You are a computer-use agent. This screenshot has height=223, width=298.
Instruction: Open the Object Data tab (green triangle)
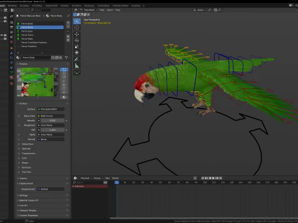(12, 72)
